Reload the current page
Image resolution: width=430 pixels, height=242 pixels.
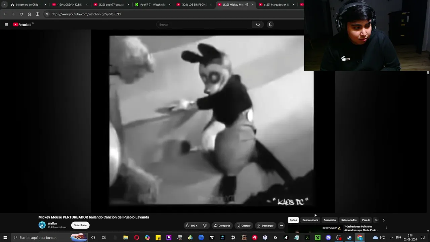click(x=21, y=14)
